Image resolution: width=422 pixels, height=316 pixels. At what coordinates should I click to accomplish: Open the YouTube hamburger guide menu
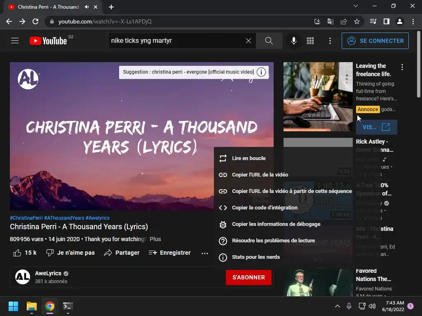[15, 41]
